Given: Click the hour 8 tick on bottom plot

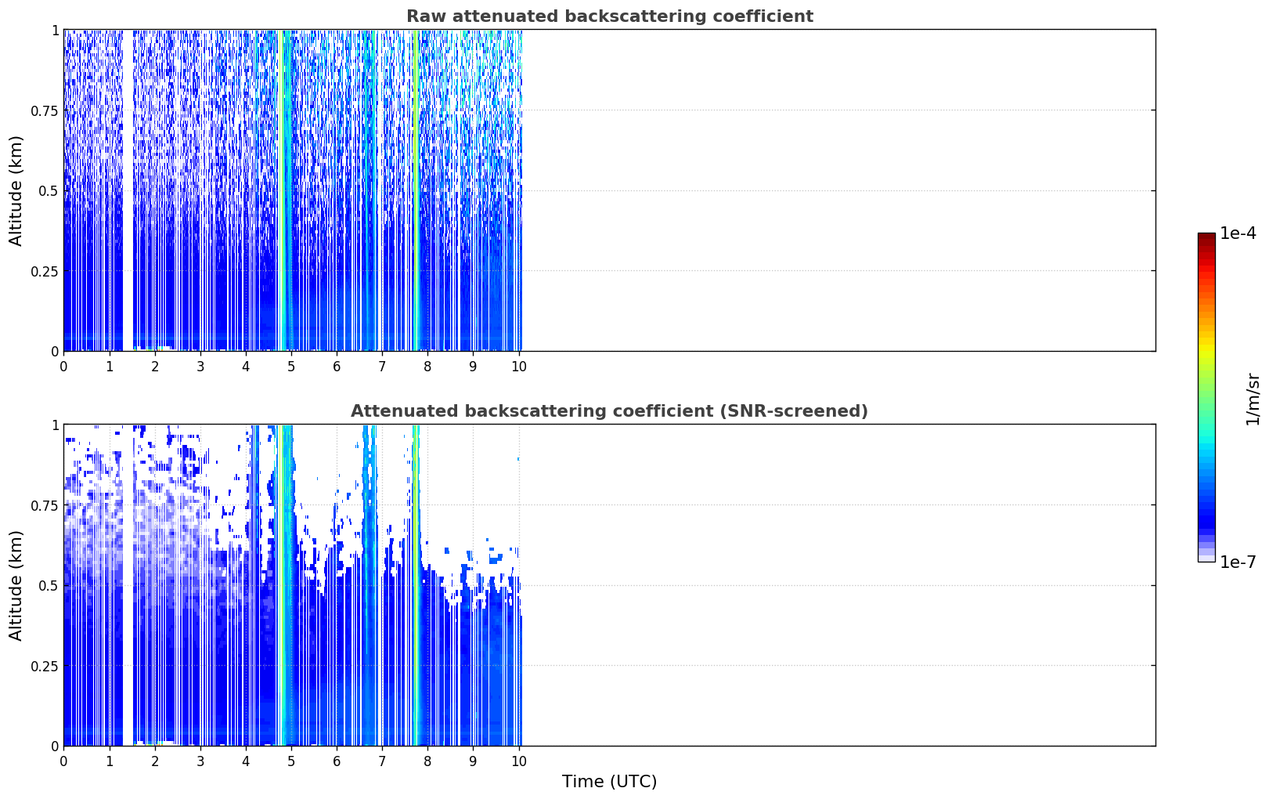Looking at the screenshot, I should click(x=427, y=761).
